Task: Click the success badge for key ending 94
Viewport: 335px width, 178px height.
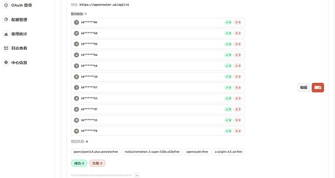Action: click(228, 44)
